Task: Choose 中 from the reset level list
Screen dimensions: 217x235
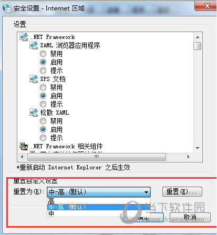Action: pyautogui.click(x=99, y=213)
